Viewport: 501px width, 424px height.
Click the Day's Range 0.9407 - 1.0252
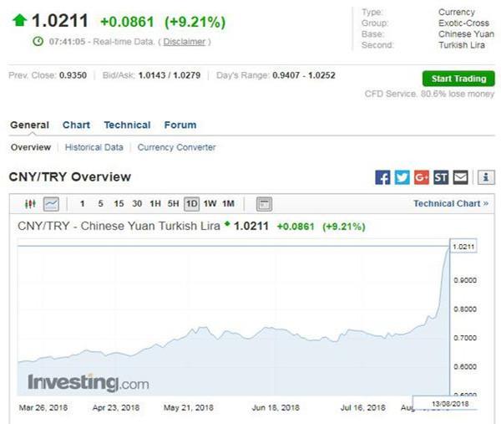pos(304,75)
